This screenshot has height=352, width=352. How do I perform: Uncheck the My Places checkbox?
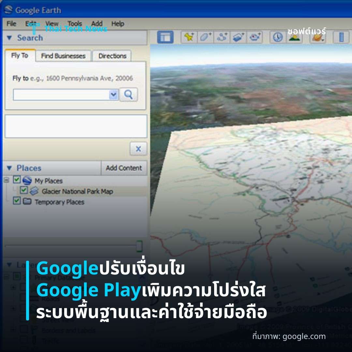17,180
